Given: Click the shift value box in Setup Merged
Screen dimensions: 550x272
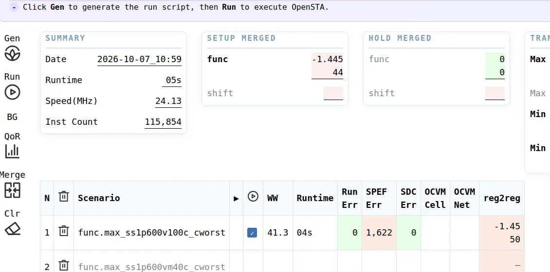Looking at the screenshot, I should click(333, 93).
